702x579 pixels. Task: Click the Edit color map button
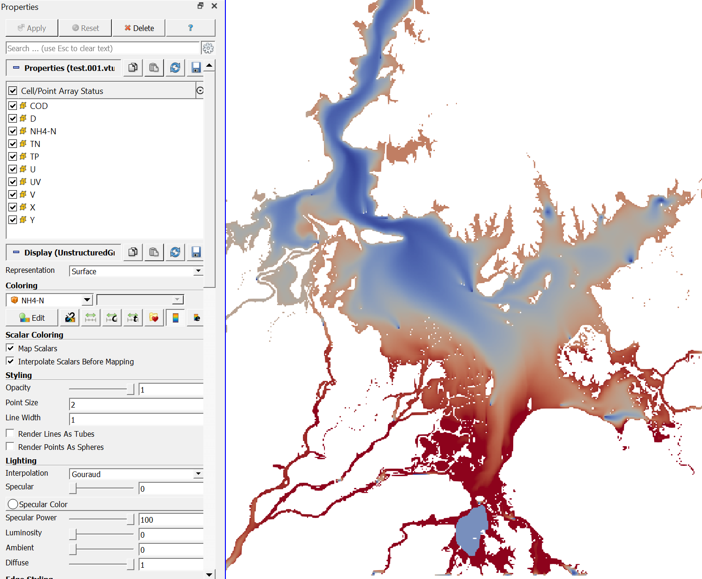(32, 318)
